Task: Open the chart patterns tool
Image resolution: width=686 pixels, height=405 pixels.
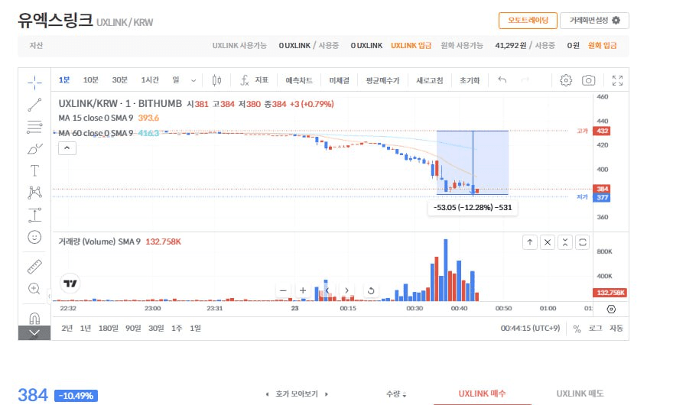Action: pyautogui.click(x=34, y=193)
